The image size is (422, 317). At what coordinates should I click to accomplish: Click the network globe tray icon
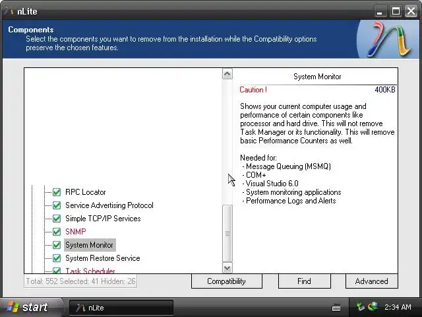[373, 306]
